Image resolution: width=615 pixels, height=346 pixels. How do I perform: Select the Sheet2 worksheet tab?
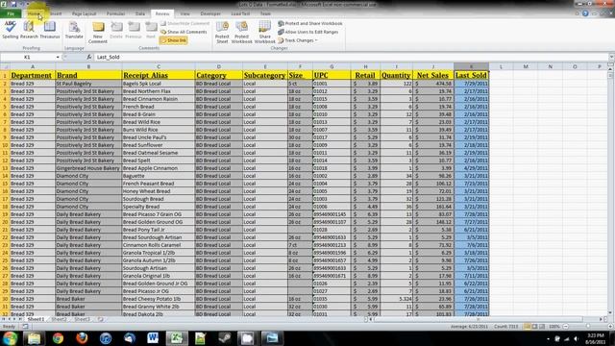coord(59,319)
